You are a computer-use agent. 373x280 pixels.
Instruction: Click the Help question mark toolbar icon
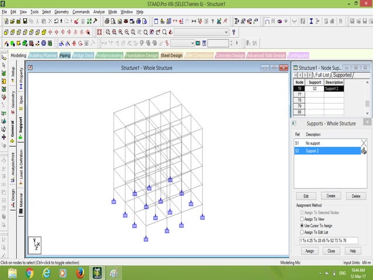(x=234, y=32)
